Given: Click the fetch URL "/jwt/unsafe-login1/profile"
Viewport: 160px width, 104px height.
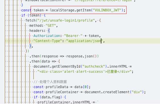Looking at the screenshot, I should [x=66, y=20].
